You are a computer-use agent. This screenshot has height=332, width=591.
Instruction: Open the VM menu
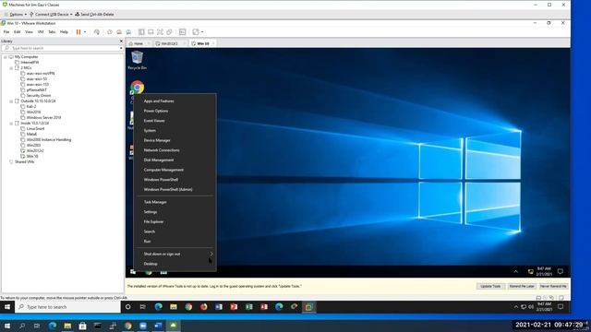click(41, 32)
